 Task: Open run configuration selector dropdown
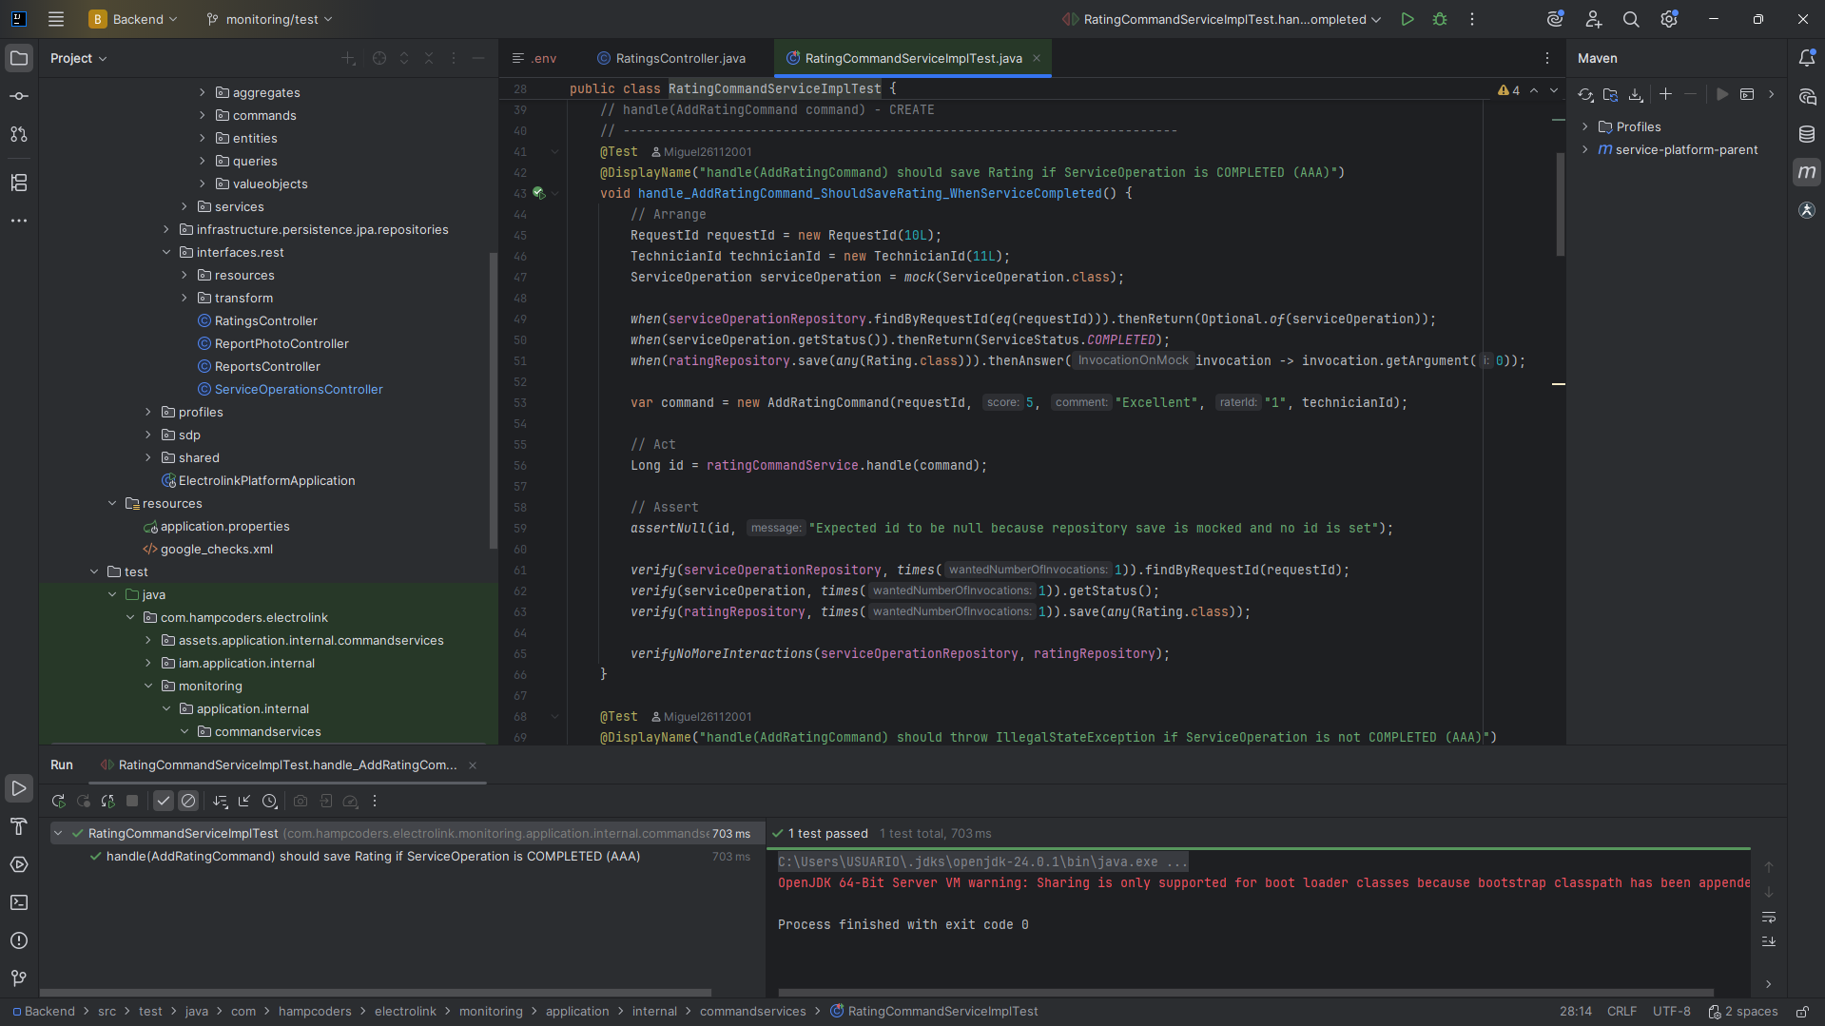(1222, 19)
